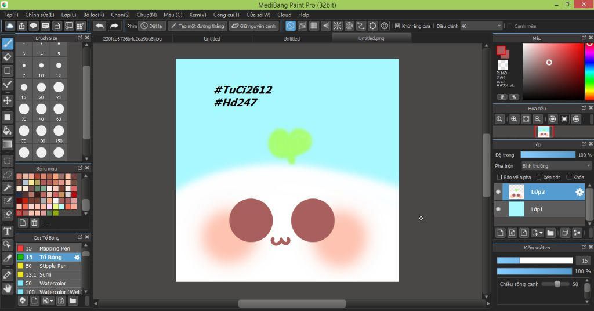Screen dimensions: 594x311
Task: Open the Điều chỉnh value dropdown
Action: pyautogui.click(x=481, y=26)
